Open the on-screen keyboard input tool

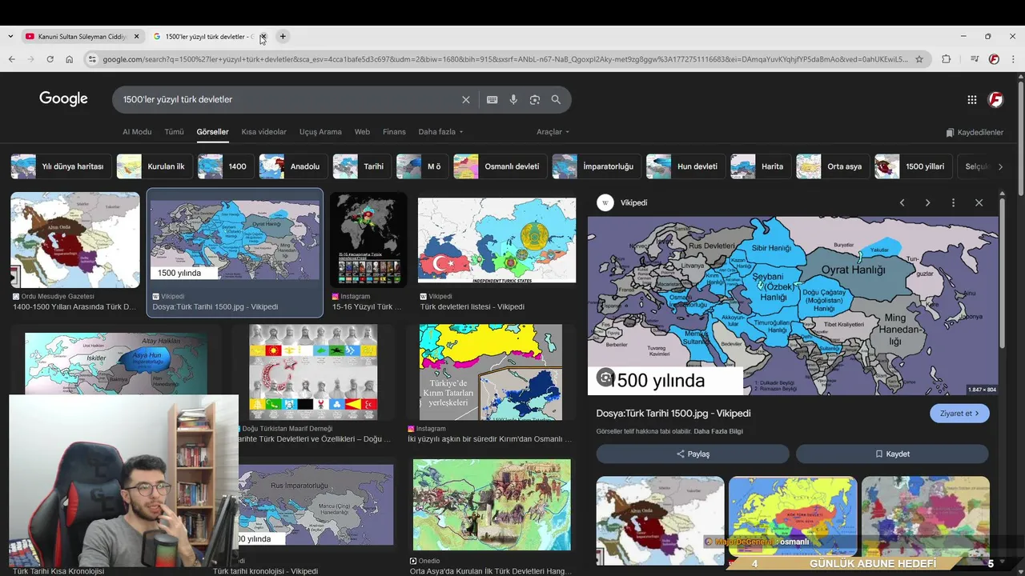click(492, 100)
